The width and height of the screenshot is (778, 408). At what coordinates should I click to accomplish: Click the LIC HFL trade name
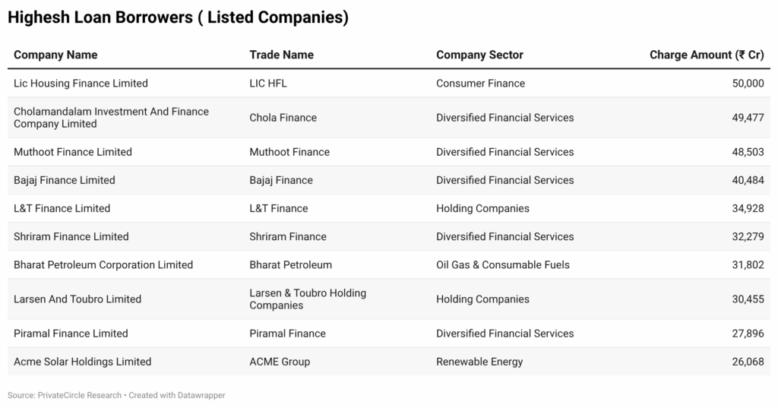coord(268,83)
